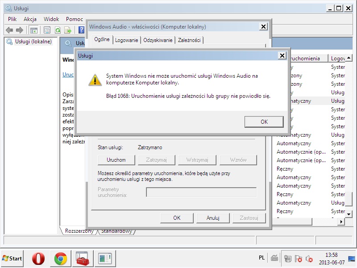
Task: Click the scroll up arrow of the services list
Action: 349,58
